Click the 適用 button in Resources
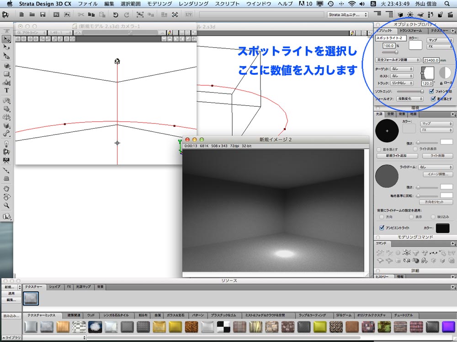This screenshot has height=342, width=457. [x=11, y=294]
